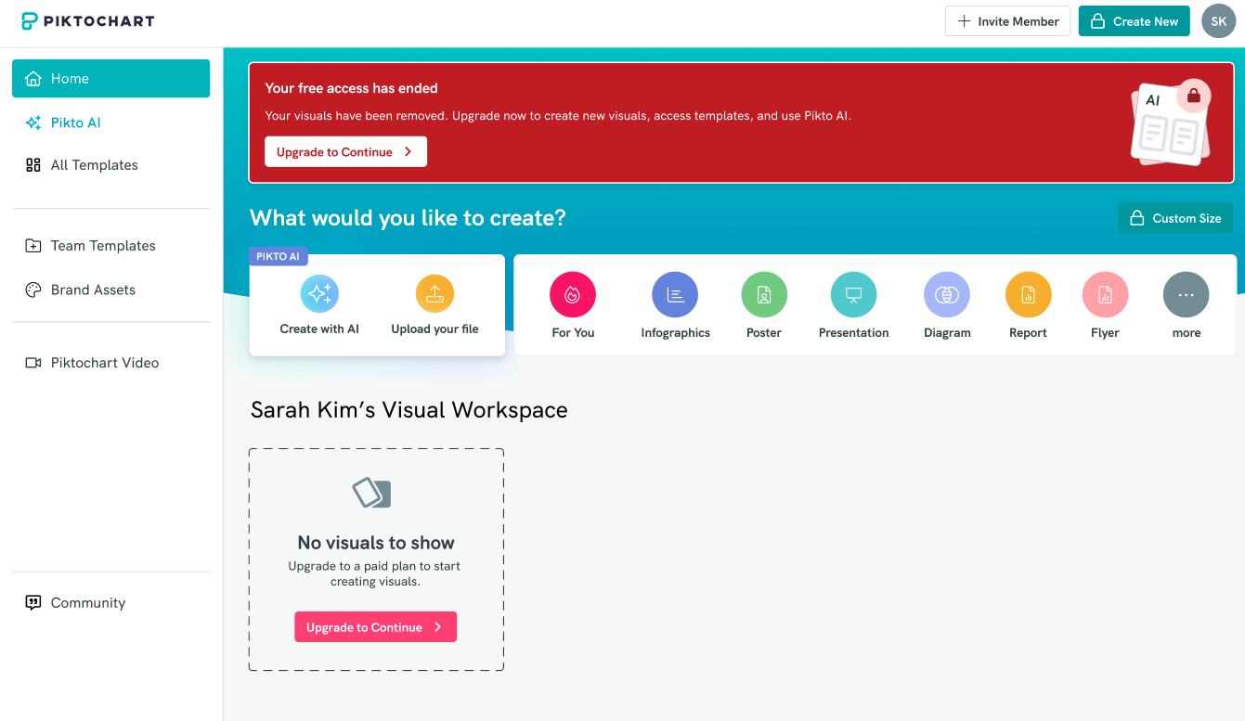Click the Piktochart logo
This screenshot has width=1245, height=721.
[88, 20]
